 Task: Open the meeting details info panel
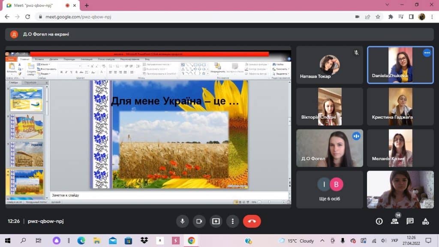point(379,221)
